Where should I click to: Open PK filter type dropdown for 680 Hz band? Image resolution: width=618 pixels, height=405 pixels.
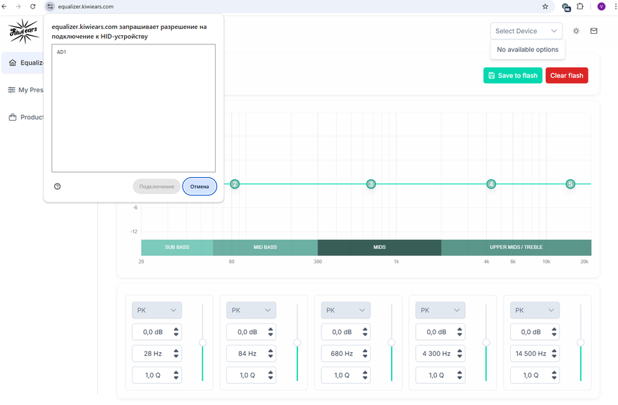pyautogui.click(x=346, y=310)
